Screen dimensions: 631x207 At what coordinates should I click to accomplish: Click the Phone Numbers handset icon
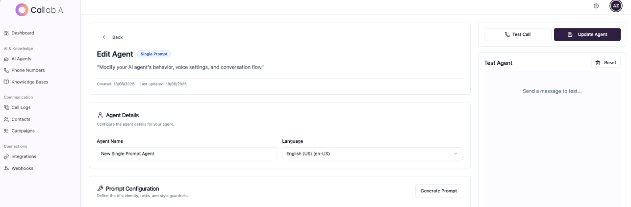point(6,70)
